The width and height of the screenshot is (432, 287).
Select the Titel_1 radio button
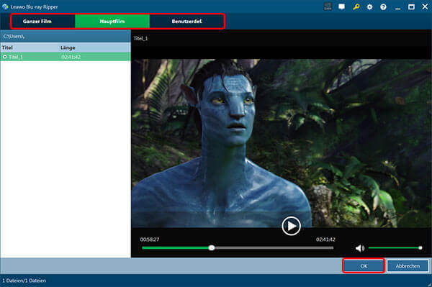5,57
